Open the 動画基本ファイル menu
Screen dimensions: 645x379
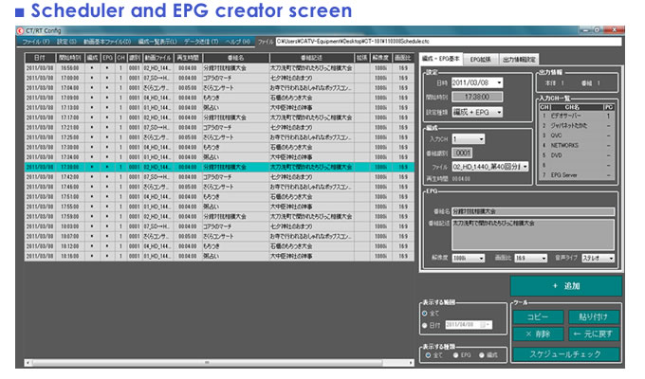107,42
